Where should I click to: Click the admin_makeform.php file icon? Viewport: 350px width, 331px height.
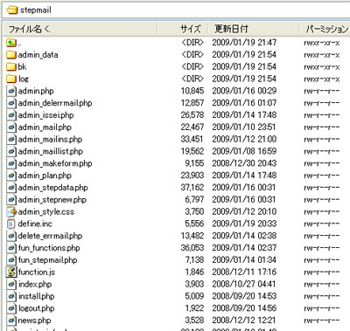point(11,163)
